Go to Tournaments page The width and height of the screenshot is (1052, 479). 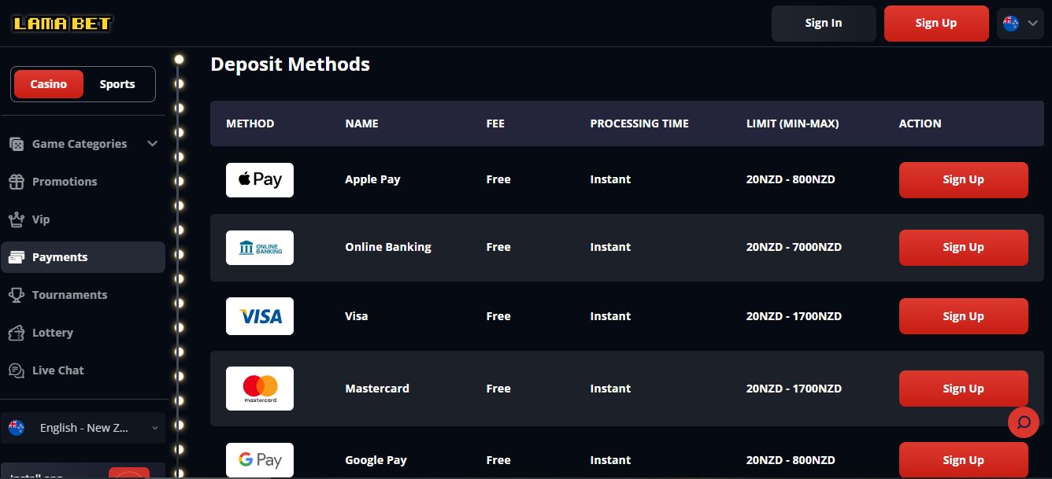click(x=83, y=295)
